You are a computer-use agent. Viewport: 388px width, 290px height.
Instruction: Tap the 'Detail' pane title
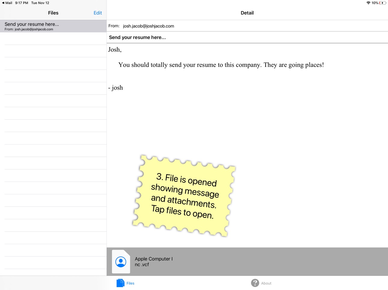tap(247, 13)
